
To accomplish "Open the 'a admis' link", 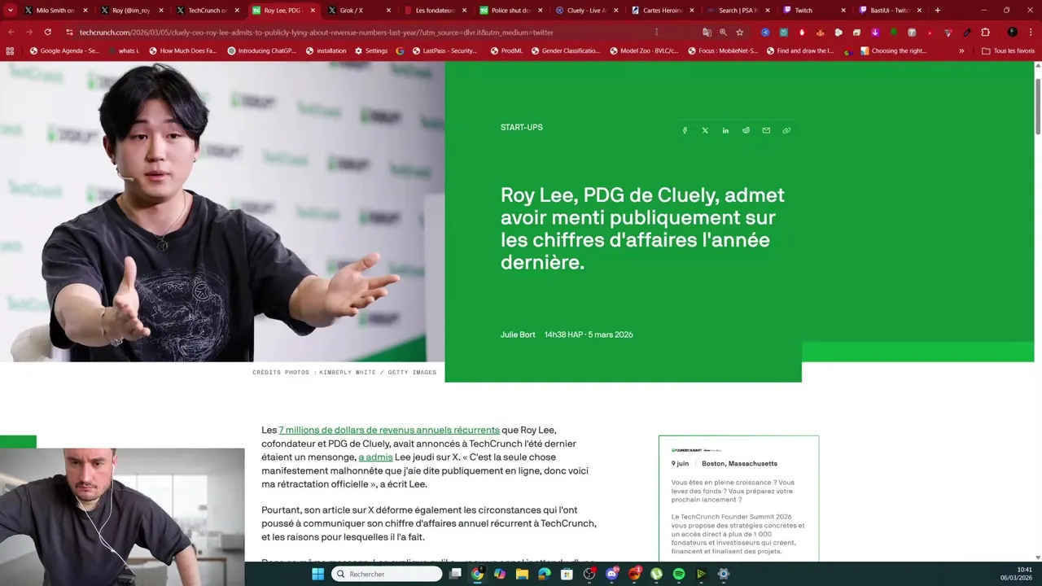I will point(375,457).
